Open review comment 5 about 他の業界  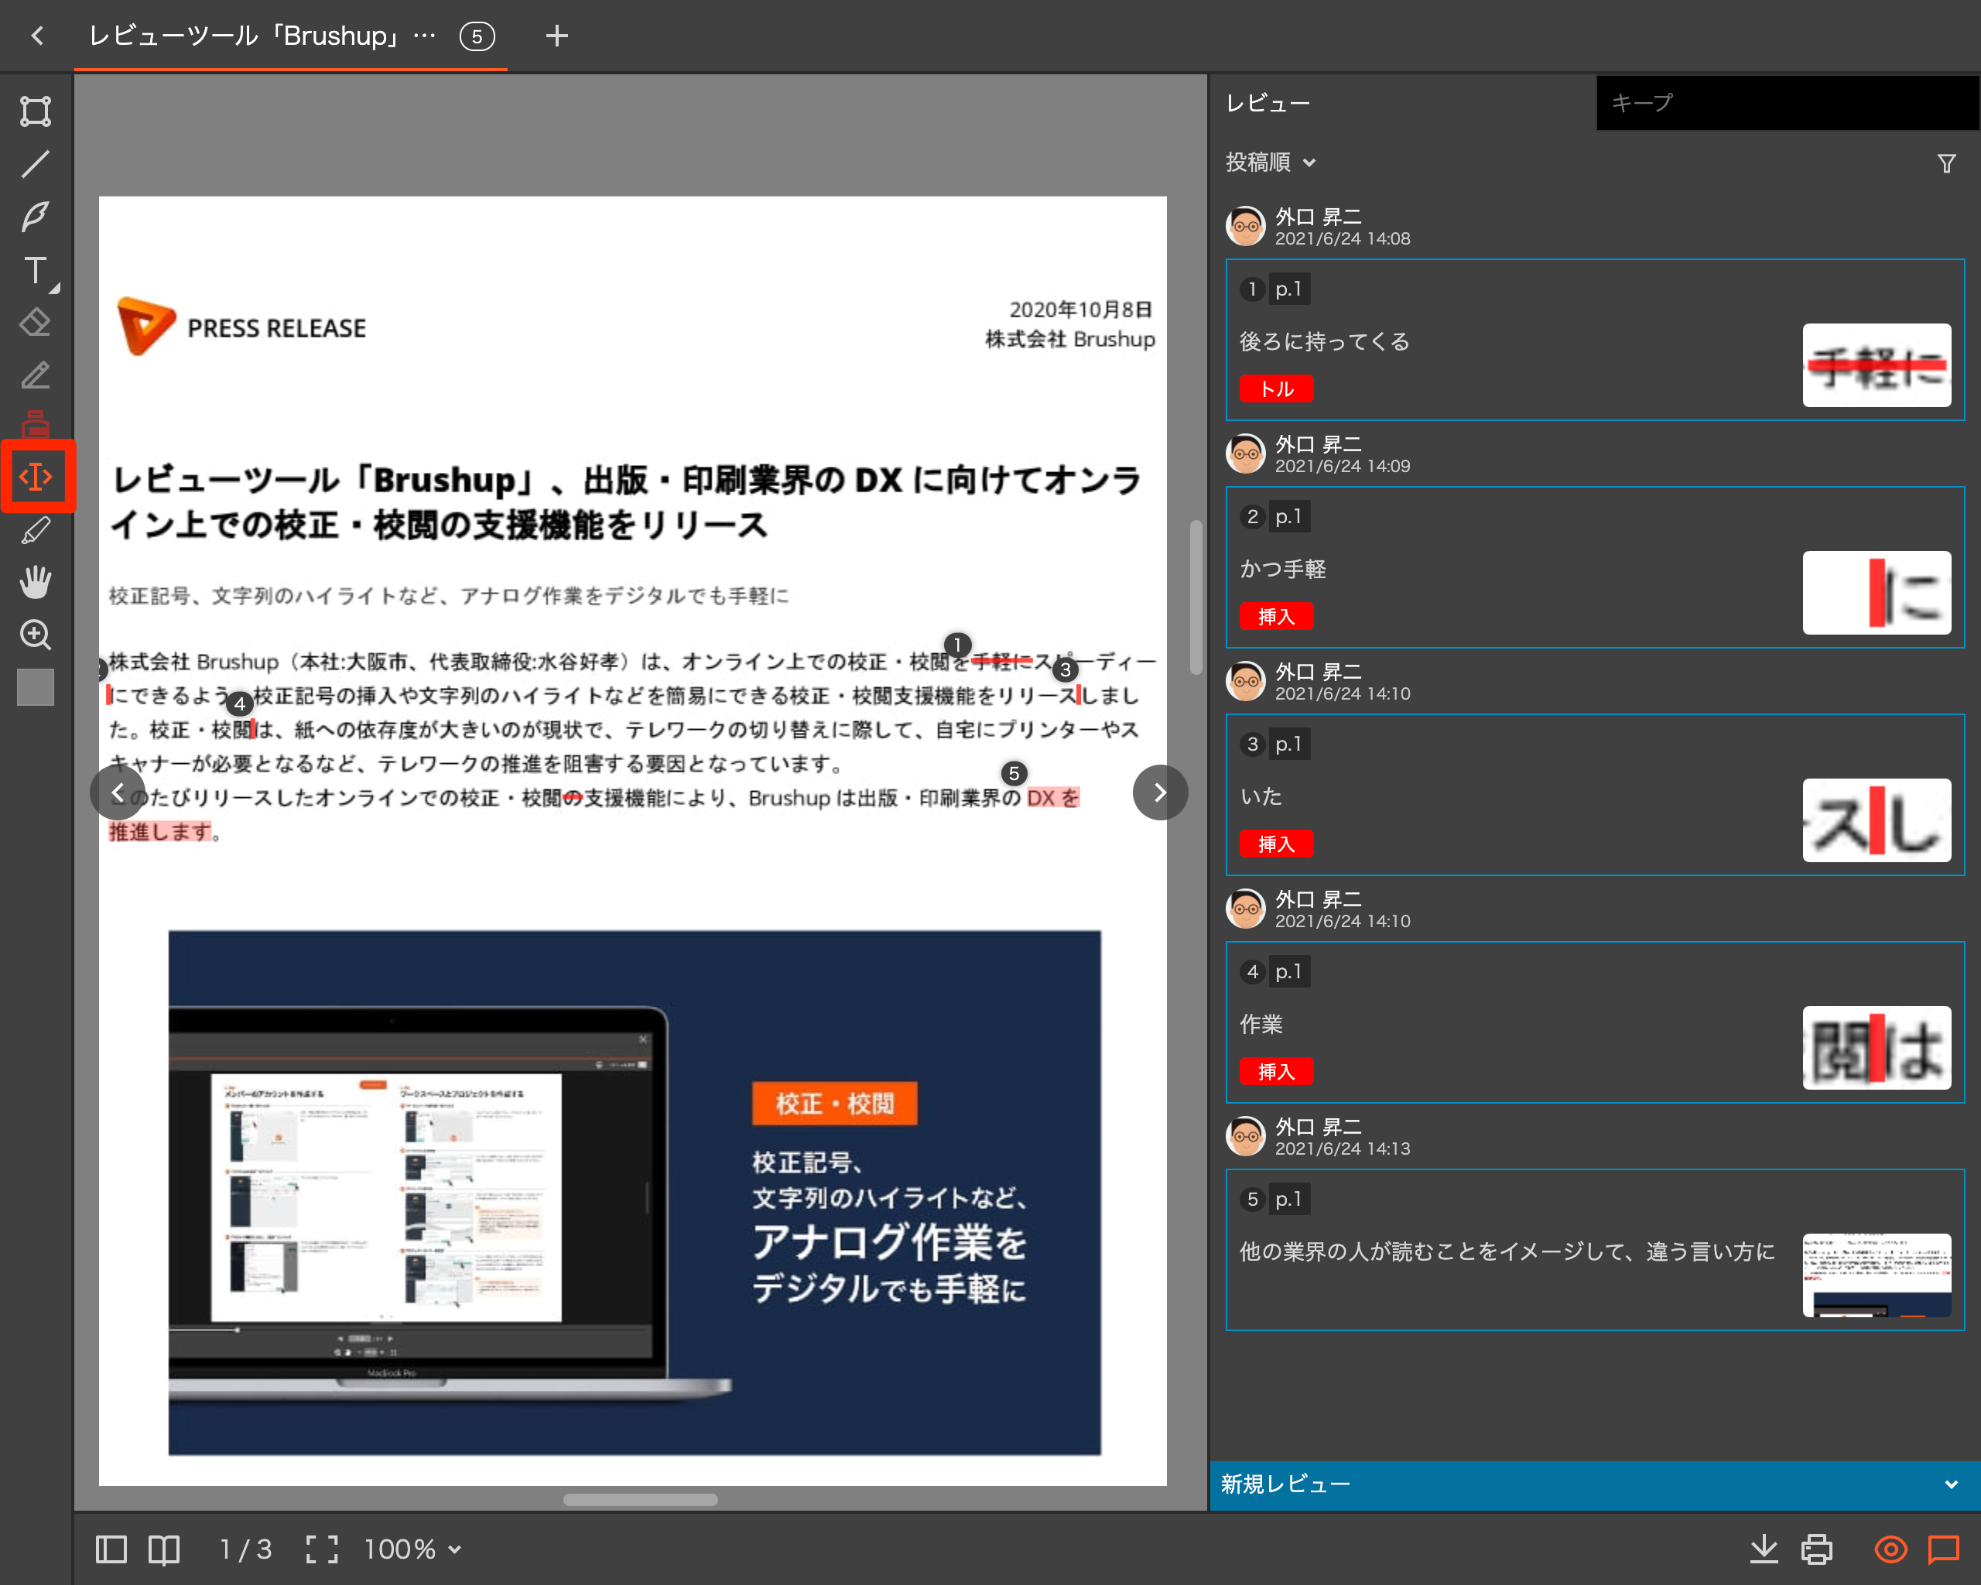(1594, 1250)
